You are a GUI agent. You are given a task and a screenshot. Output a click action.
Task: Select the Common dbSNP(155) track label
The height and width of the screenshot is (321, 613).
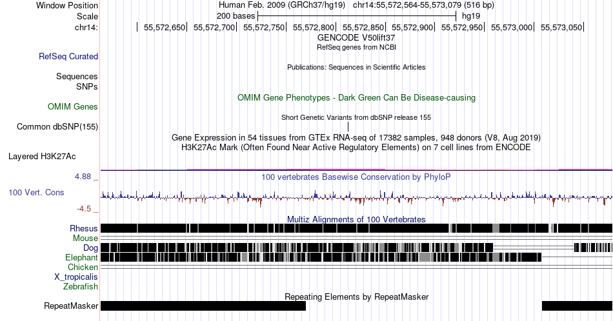coord(57,126)
